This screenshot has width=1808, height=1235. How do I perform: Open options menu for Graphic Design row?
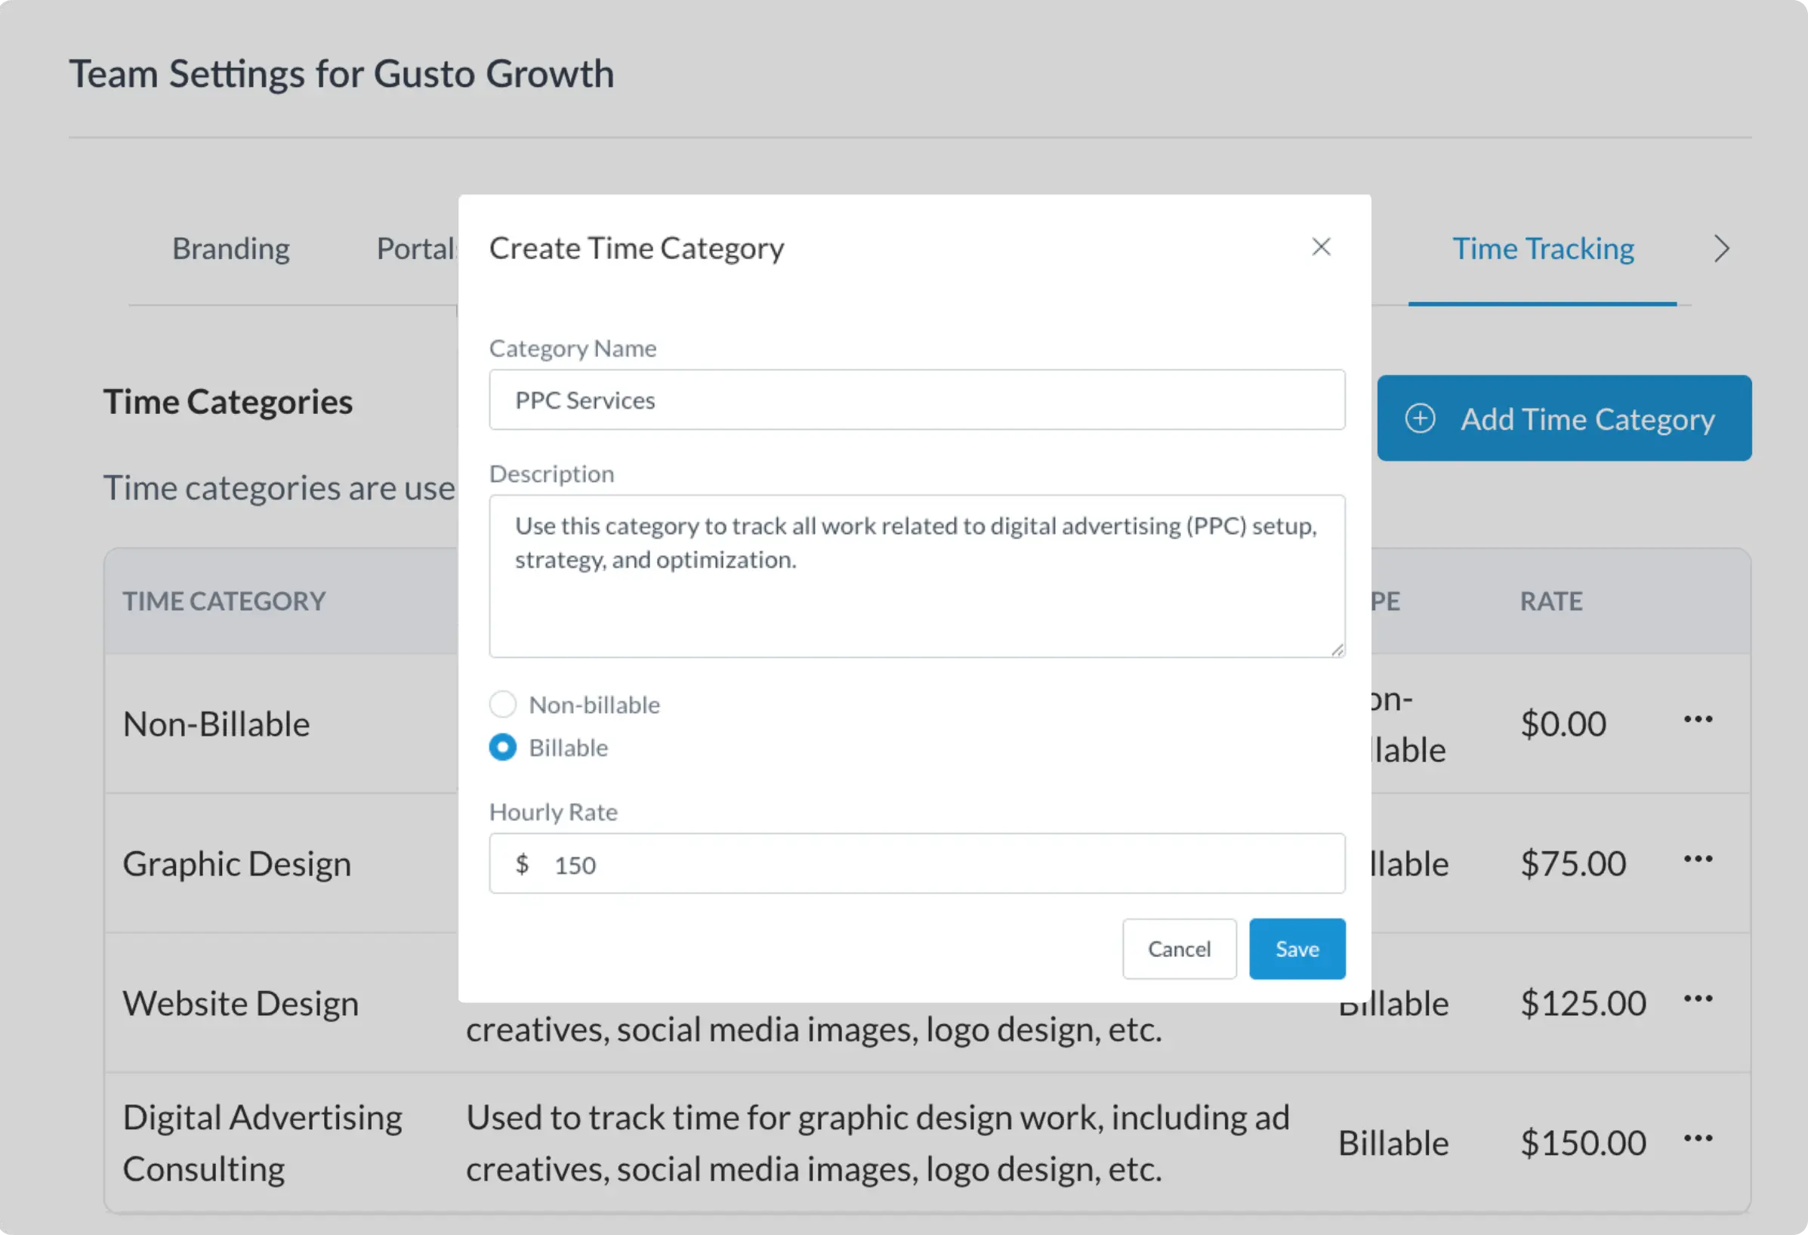(x=1698, y=859)
